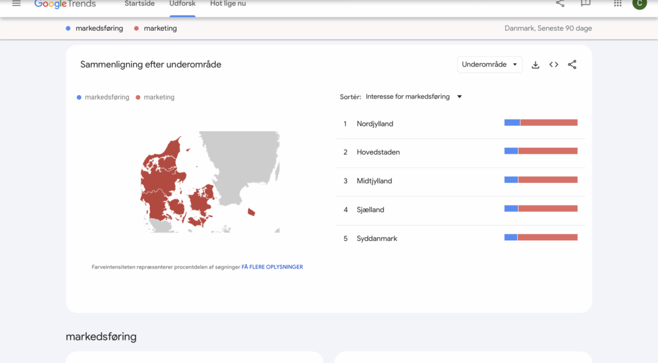
Task: Share the subregion comparison card
Action: point(573,65)
